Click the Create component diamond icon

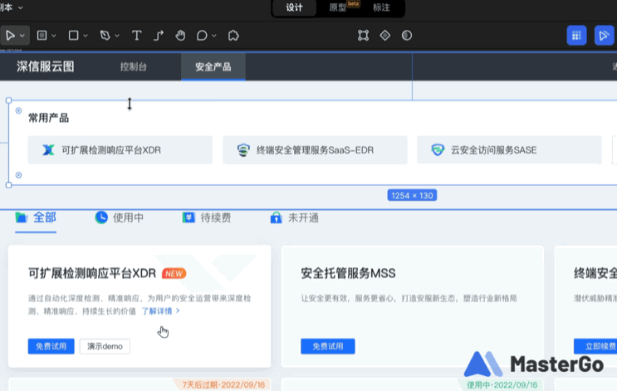coord(384,36)
